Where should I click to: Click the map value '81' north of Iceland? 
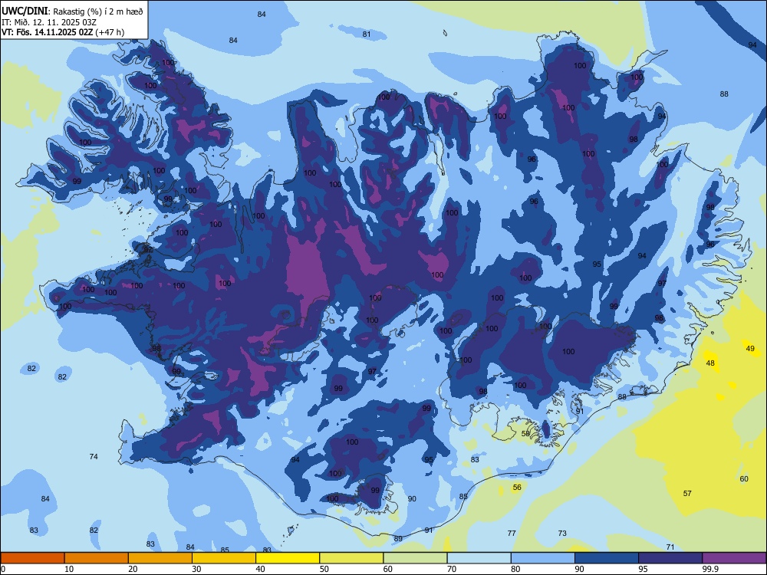367,34
